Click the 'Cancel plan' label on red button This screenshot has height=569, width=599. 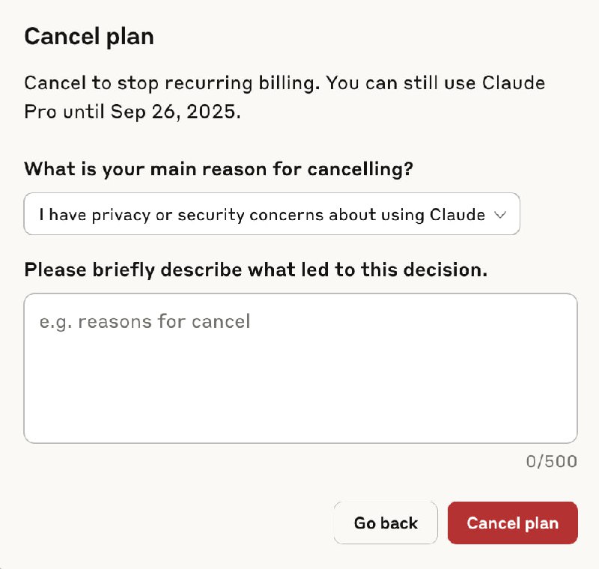point(512,523)
